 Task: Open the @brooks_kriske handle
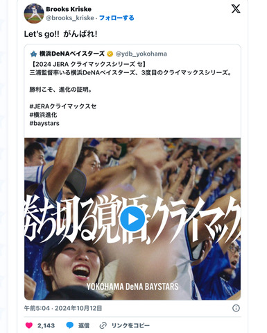(x=70, y=18)
